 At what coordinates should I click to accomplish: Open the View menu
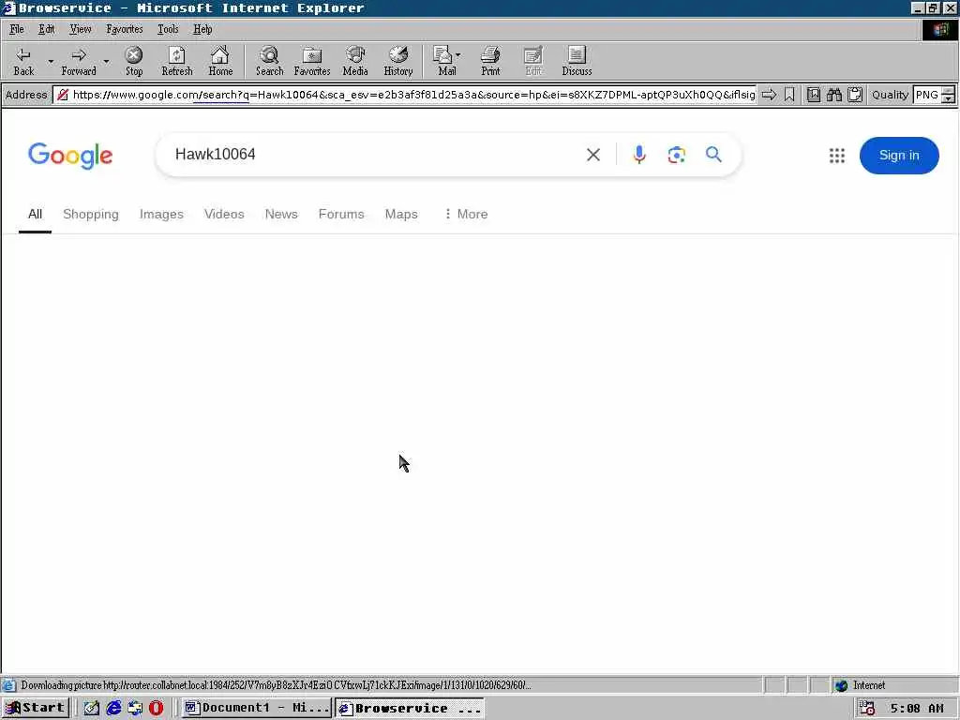[81, 29]
